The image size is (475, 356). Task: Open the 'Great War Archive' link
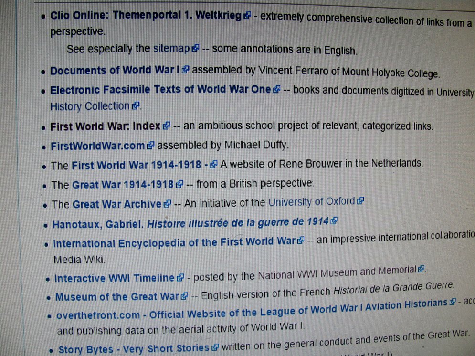[x=116, y=204]
